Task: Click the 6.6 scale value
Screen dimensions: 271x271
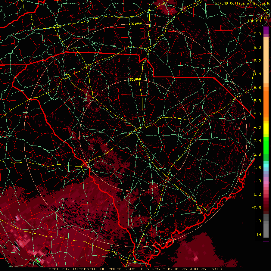Action: 257,87
